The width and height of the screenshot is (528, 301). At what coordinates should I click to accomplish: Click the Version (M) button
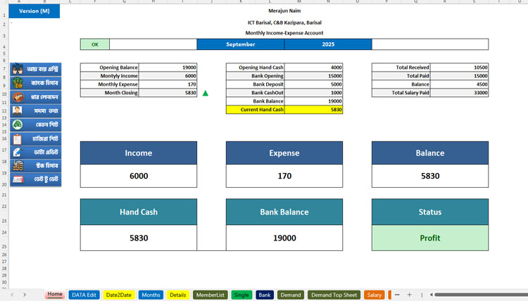[34, 11]
